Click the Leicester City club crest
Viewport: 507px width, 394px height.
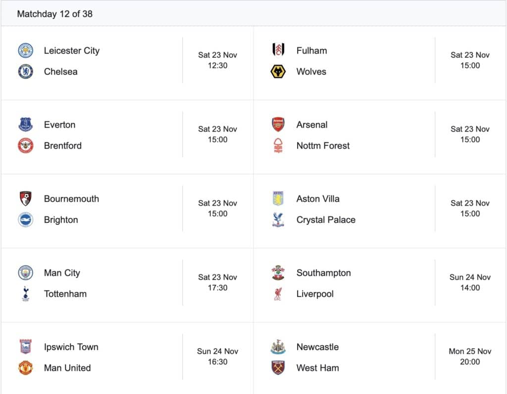26,50
